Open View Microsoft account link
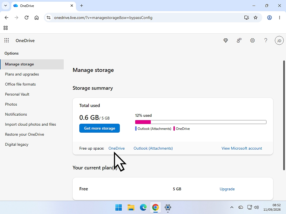This screenshot has width=286, height=214. (x=242, y=148)
